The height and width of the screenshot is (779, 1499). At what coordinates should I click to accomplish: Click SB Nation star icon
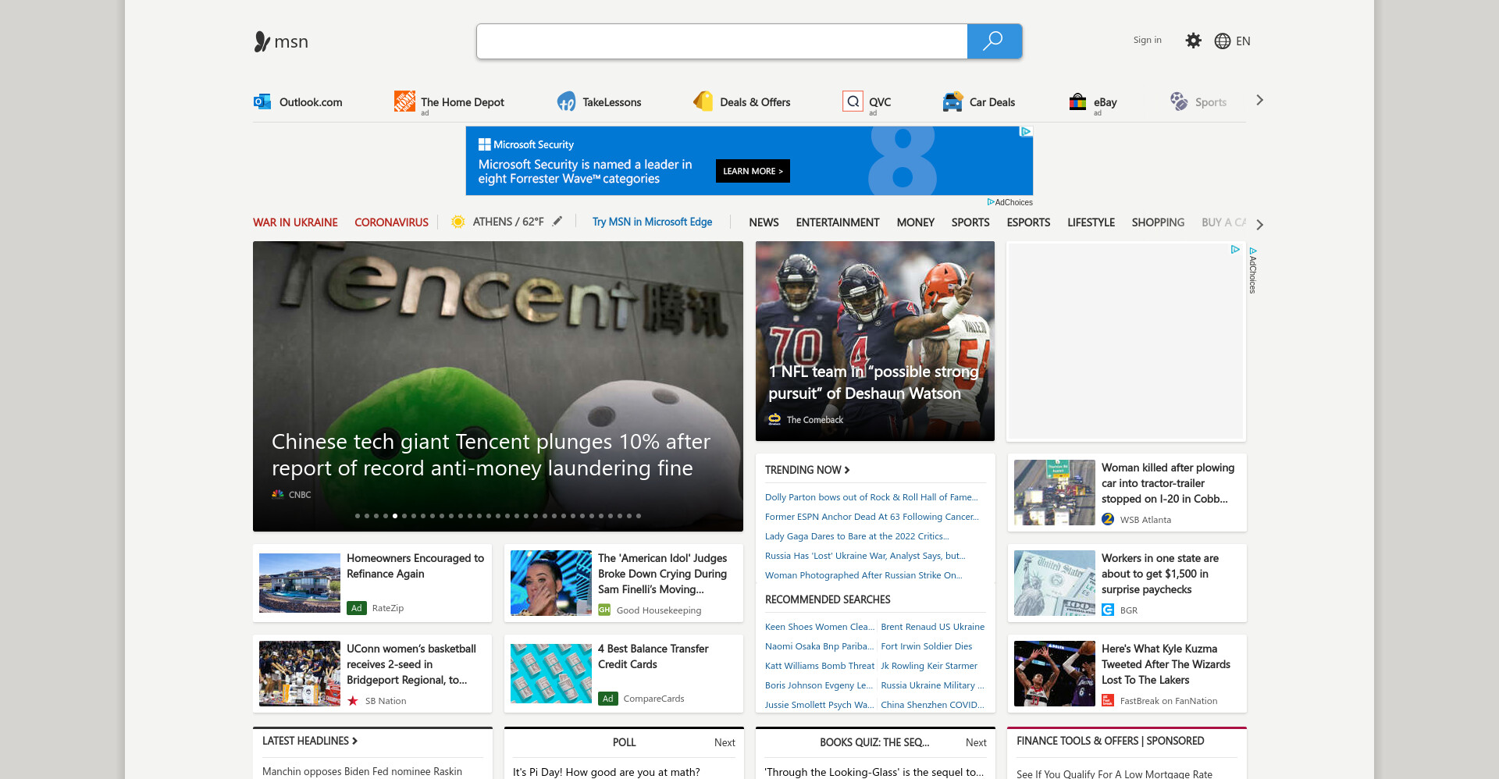(353, 700)
